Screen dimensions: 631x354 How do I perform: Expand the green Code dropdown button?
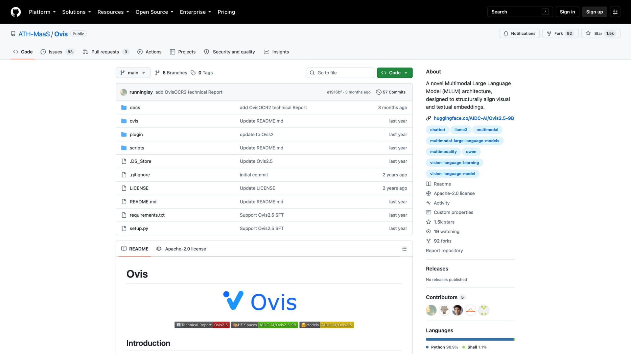coord(395,73)
